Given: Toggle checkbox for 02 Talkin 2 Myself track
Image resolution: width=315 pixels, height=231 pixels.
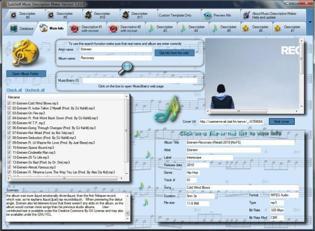Looking at the screenshot, I should coord(9,108).
